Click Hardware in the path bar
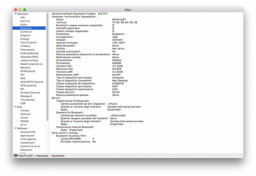This screenshot has height=176, width=256. pyautogui.click(x=42, y=156)
